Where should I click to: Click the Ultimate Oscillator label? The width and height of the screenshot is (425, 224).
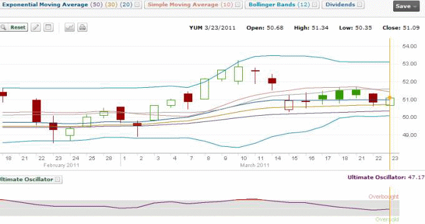tap(26, 179)
